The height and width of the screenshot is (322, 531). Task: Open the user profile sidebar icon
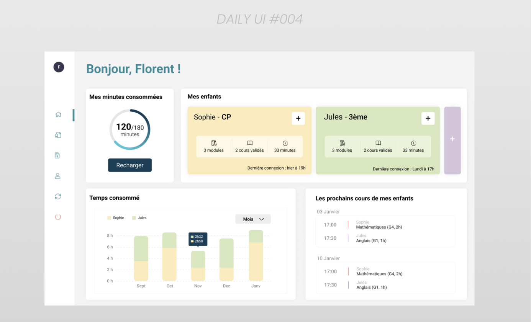tap(58, 176)
